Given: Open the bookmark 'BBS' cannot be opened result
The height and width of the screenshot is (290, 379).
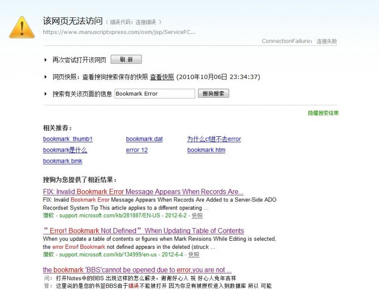Looking at the screenshot, I should [x=137, y=270].
